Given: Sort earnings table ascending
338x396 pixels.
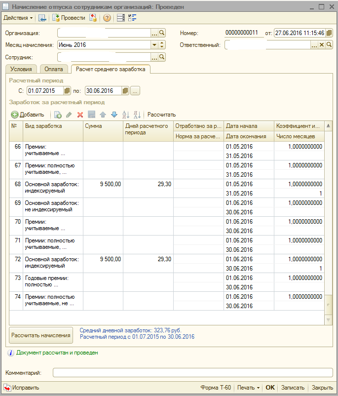Looking at the screenshot, I should pyautogui.click(x=126, y=115).
